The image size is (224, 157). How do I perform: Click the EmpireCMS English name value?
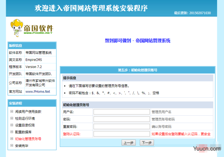coord(34,60)
